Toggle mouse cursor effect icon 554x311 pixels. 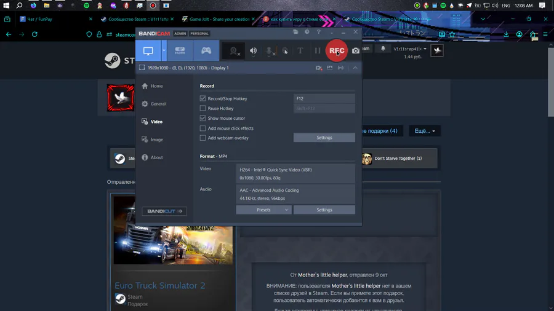tap(285, 51)
